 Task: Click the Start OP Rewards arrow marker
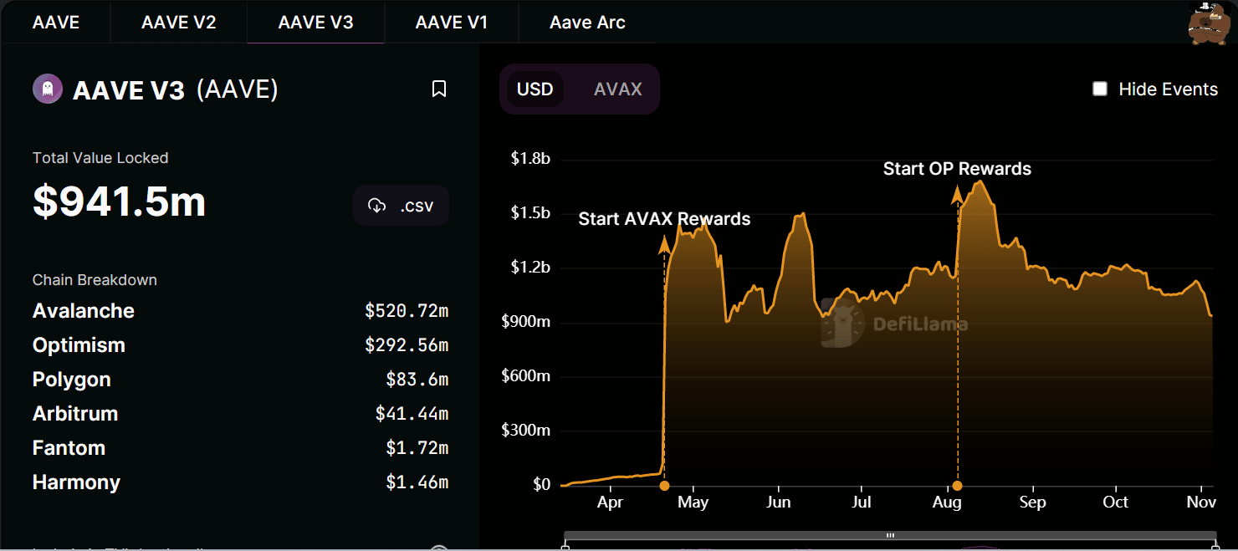click(958, 195)
